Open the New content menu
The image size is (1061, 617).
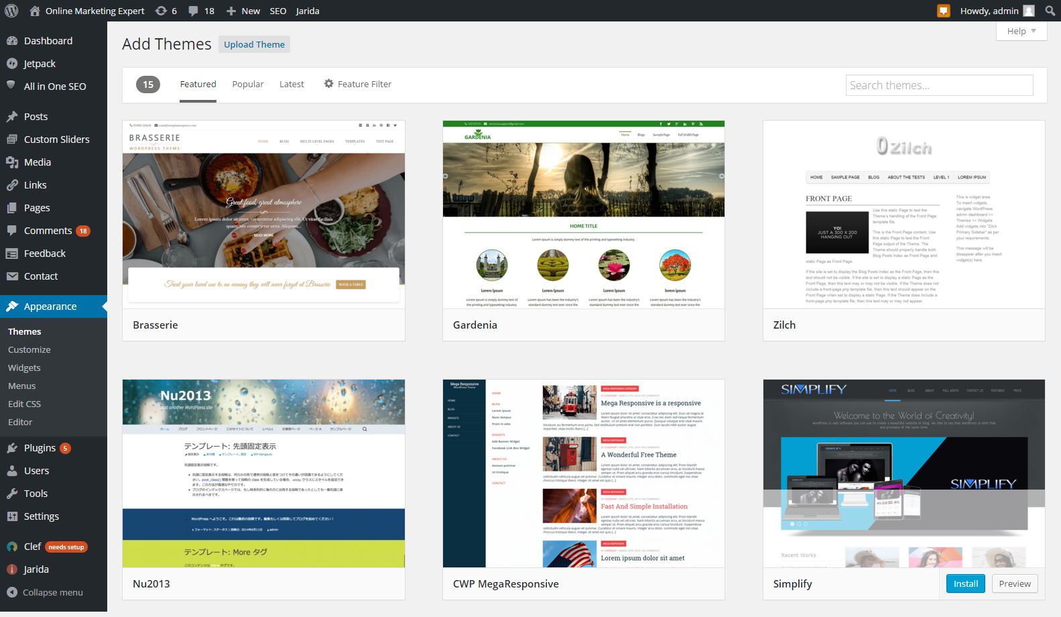point(243,11)
